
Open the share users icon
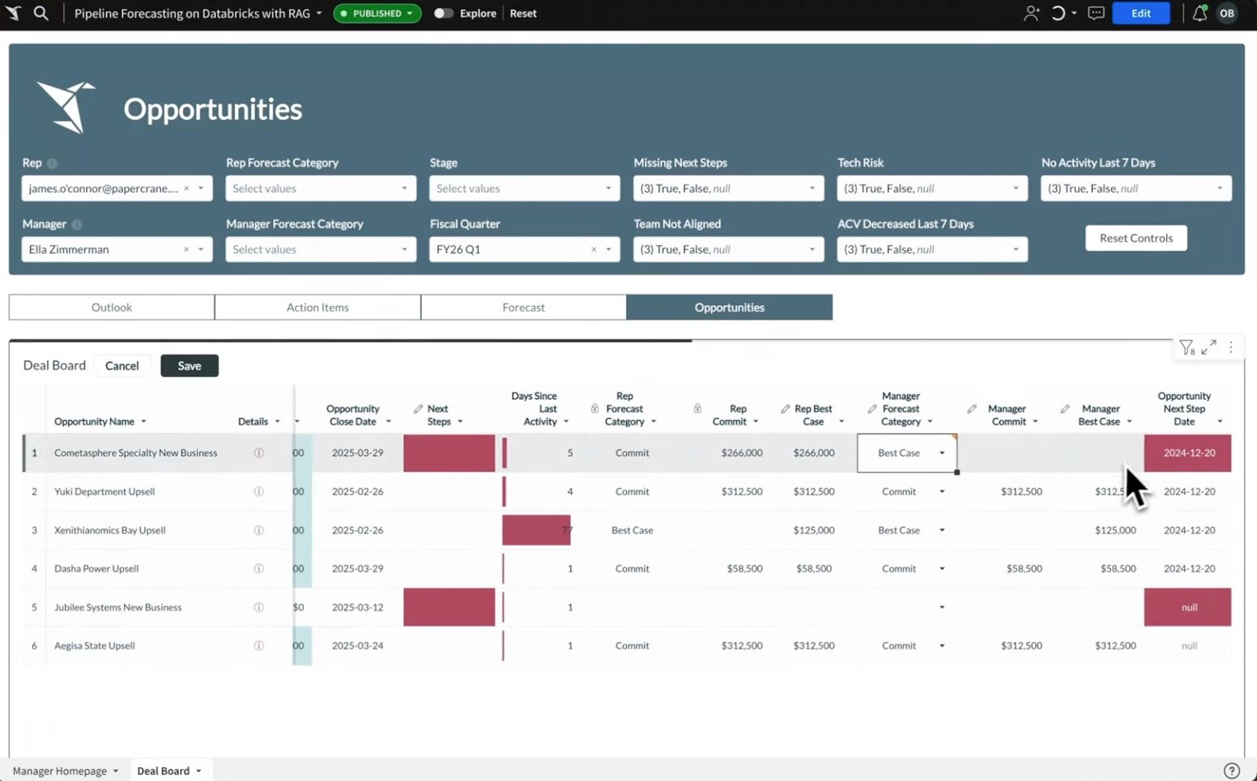1031,14
